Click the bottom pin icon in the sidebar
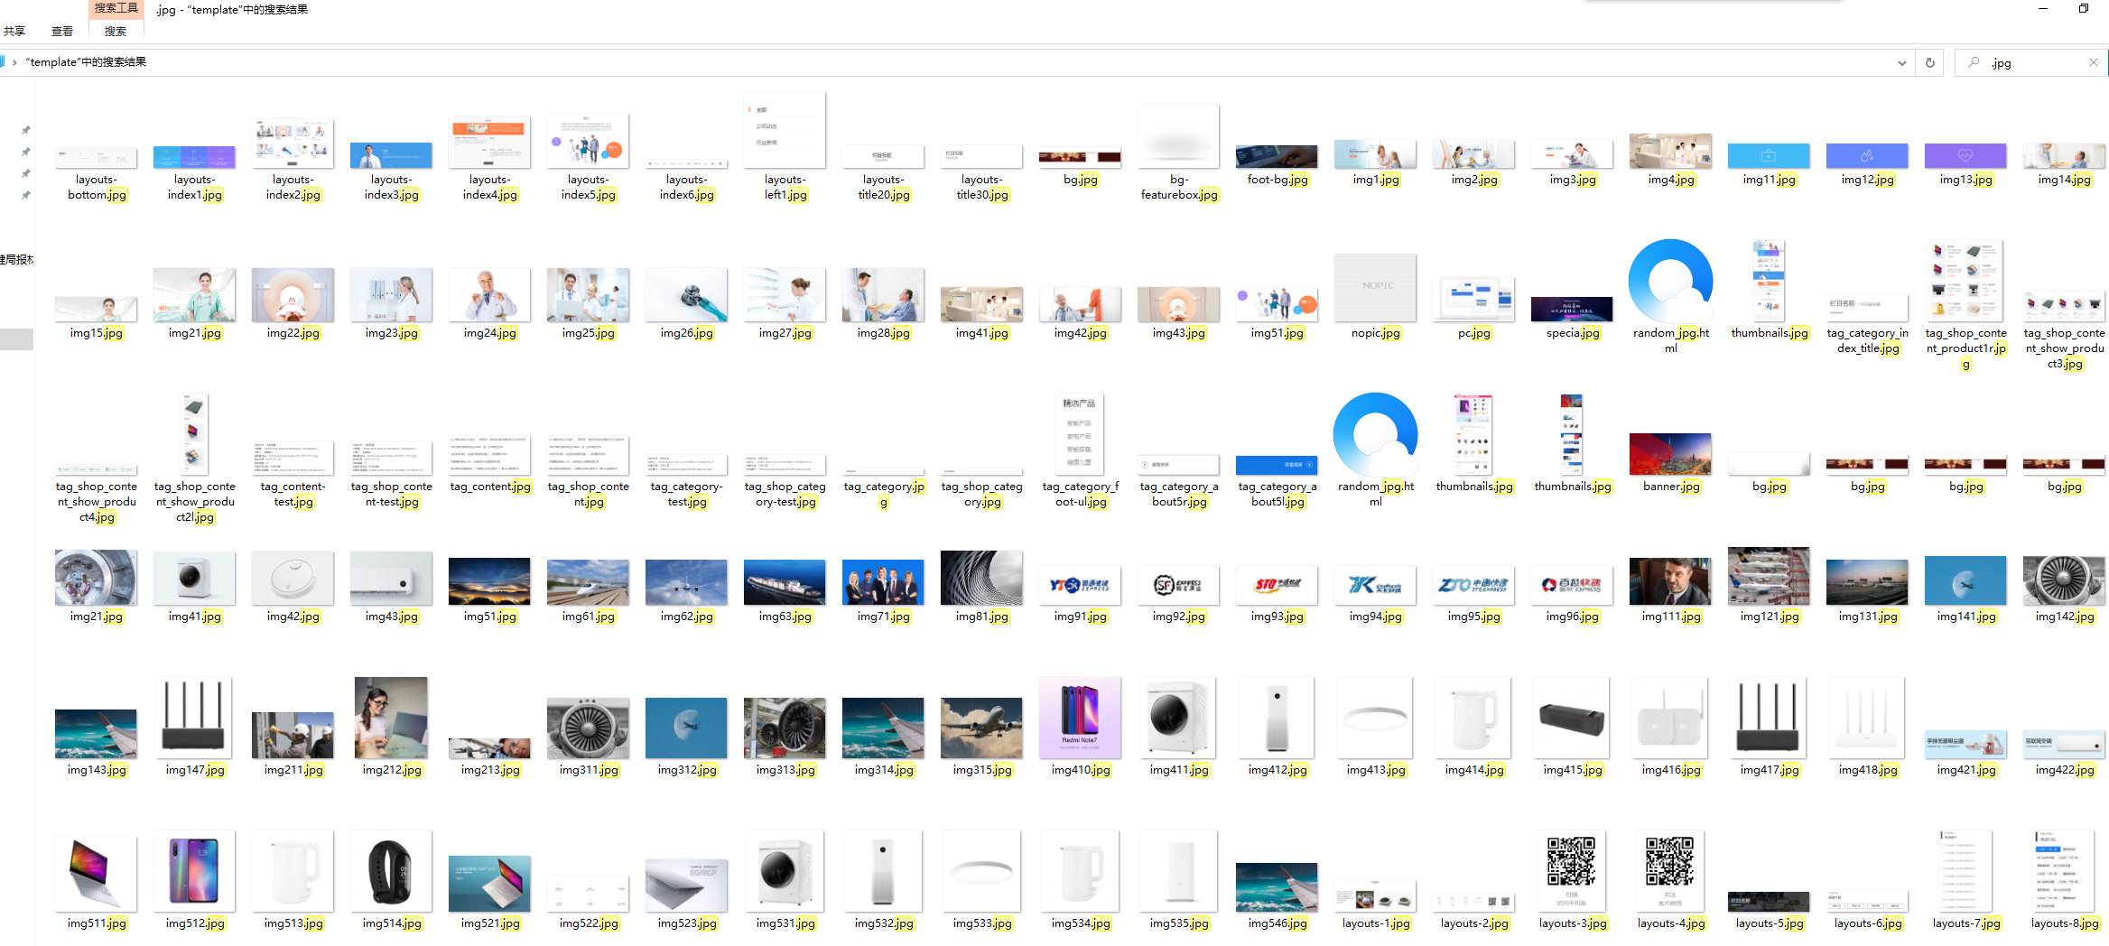The height and width of the screenshot is (946, 2109). click(x=25, y=195)
